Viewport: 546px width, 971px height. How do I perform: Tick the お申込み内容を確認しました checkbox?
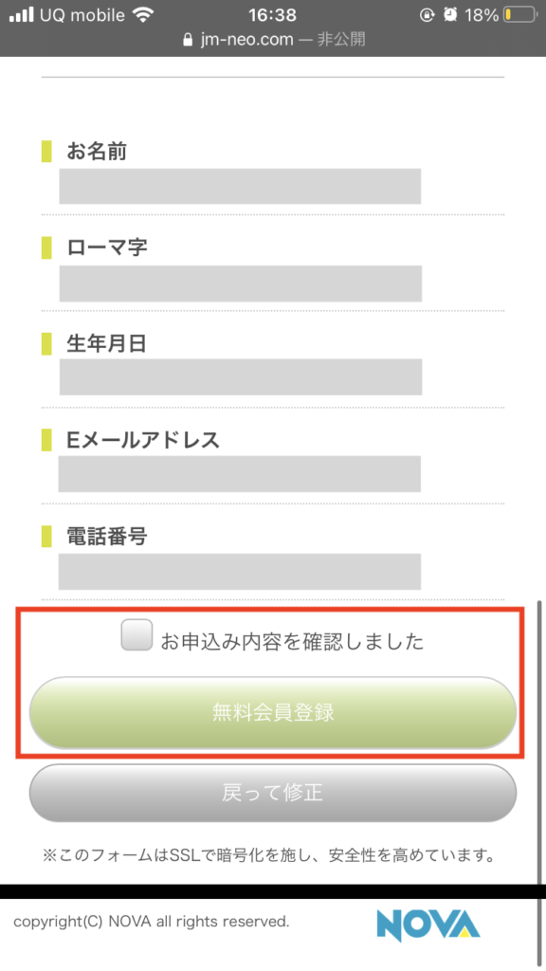pyautogui.click(x=136, y=634)
